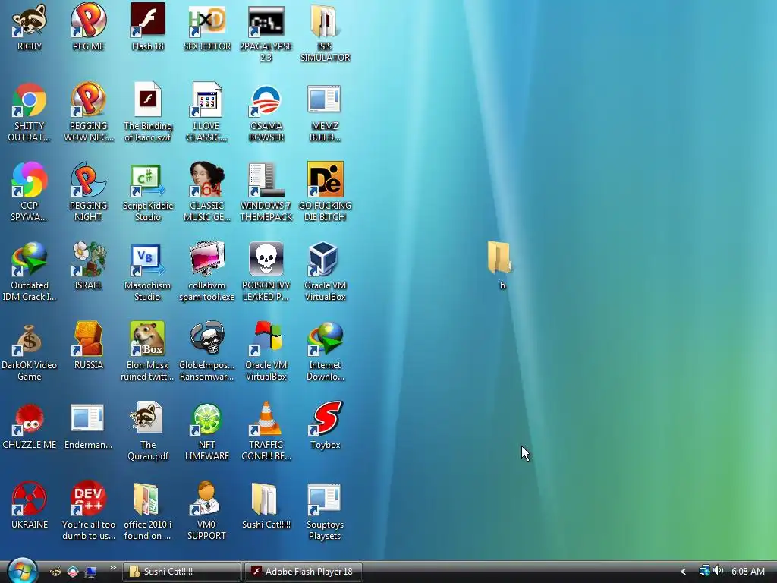Select the CLASSIC MUSIC GE... portrait icon
Viewport: 777px width, 583px height.
click(x=207, y=179)
